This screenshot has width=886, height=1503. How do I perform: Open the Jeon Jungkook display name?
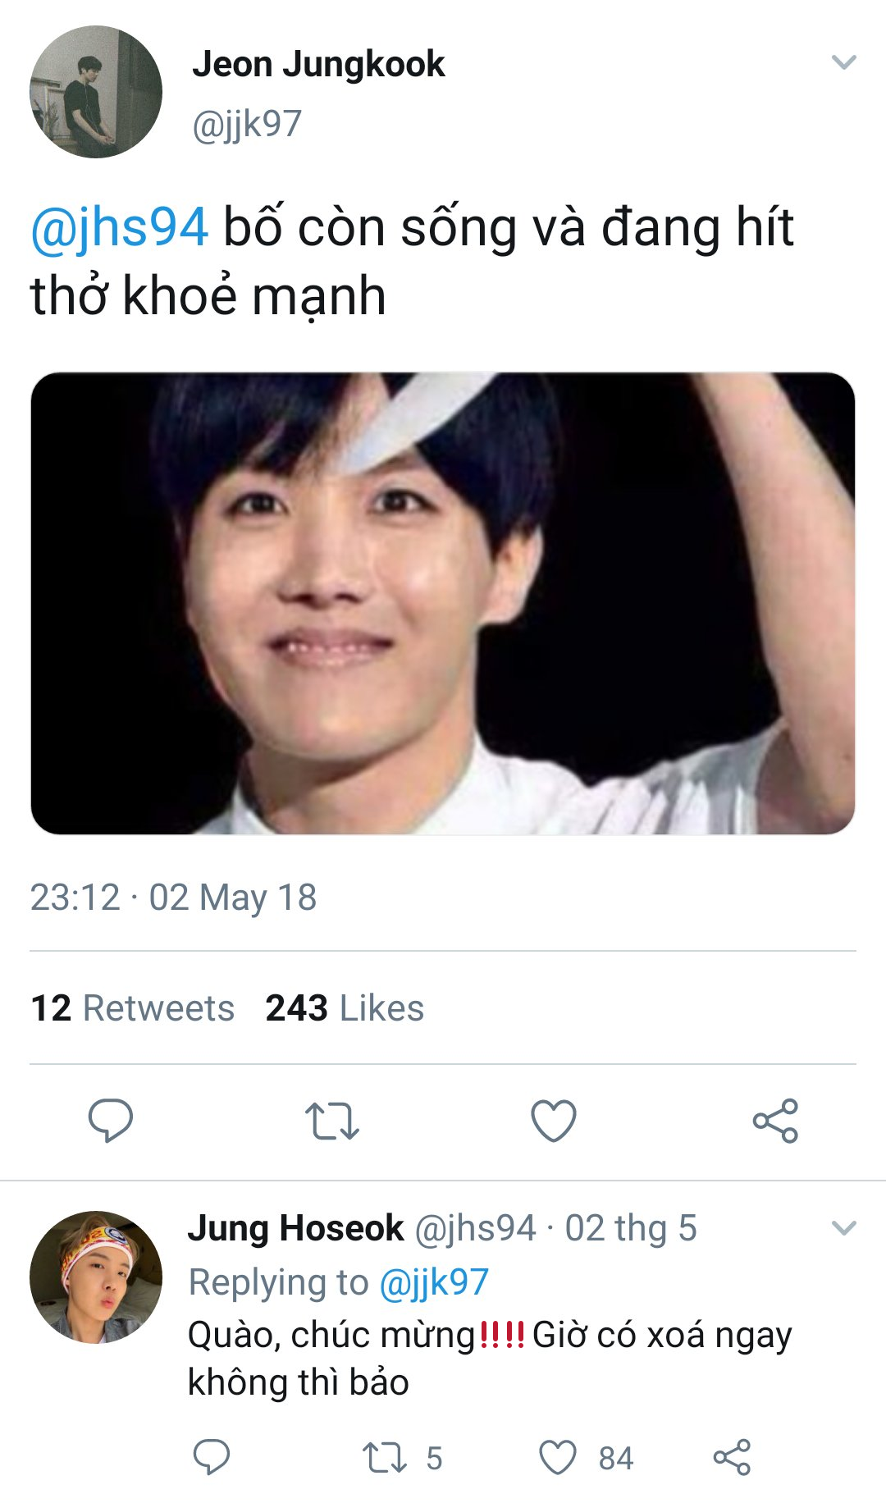(318, 64)
